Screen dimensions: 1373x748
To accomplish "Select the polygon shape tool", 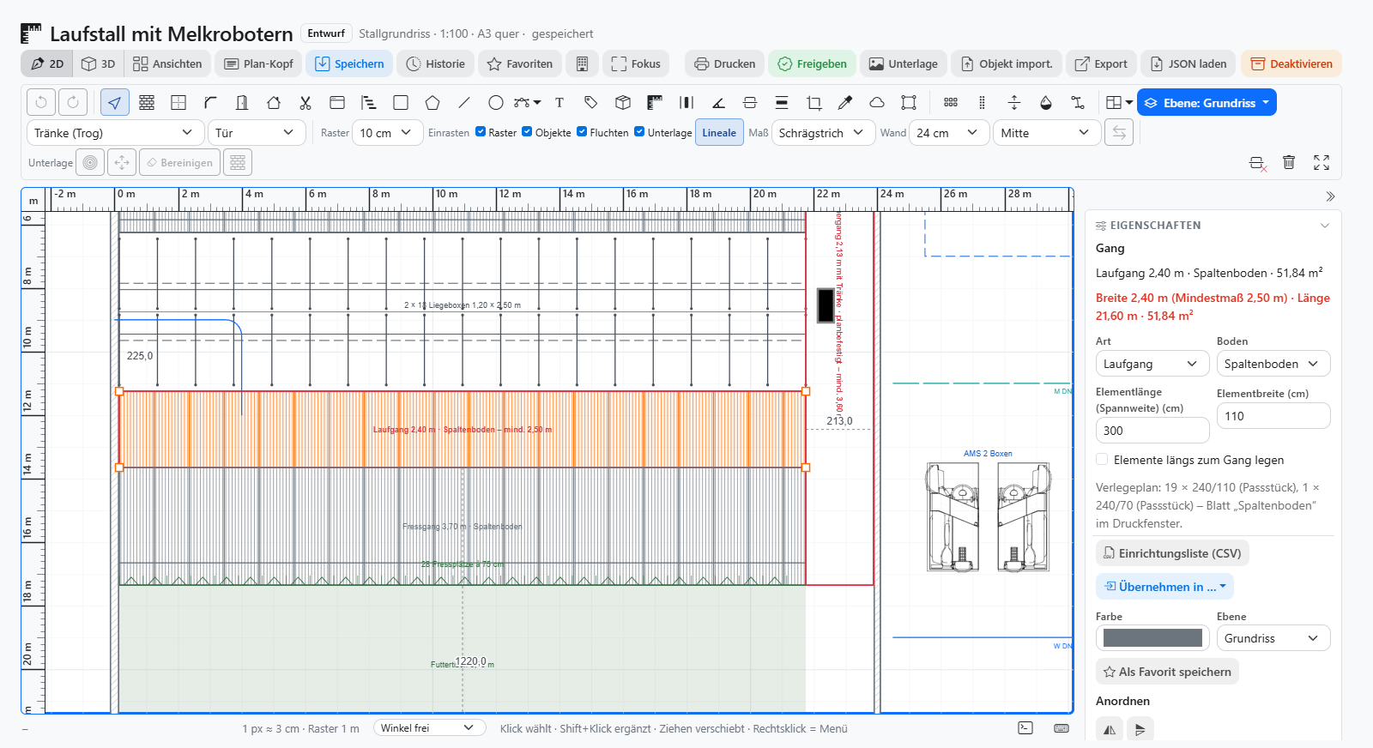I will click(432, 103).
